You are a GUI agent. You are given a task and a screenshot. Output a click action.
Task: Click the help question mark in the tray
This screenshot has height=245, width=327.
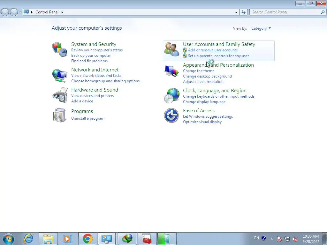[x=263, y=238]
